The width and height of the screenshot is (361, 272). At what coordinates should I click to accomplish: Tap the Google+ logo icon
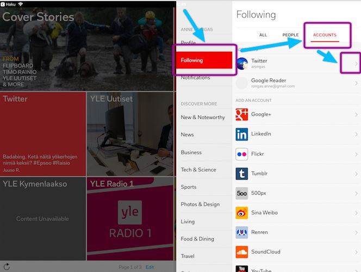tap(242, 114)
